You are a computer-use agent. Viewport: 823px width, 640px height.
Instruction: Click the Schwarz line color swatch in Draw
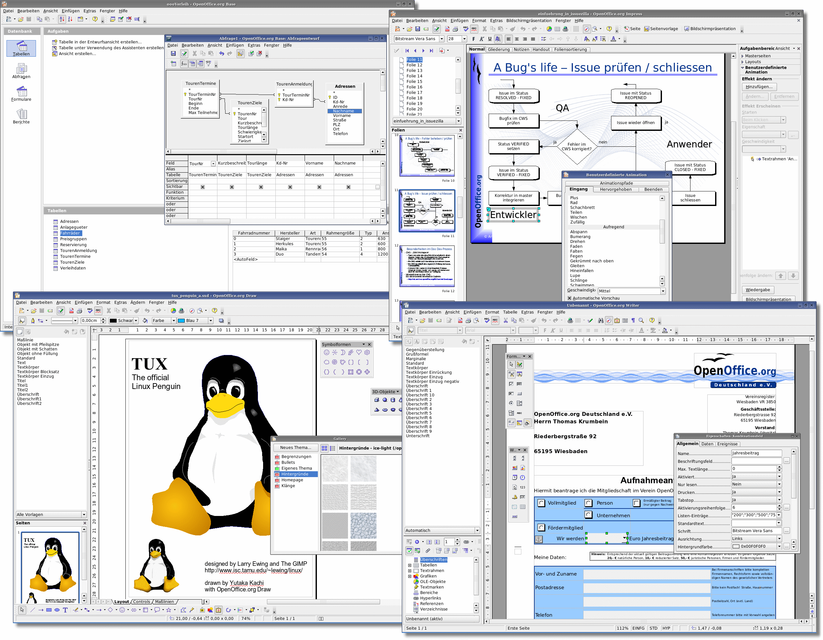pyautogui.click(x=113, y=321)
